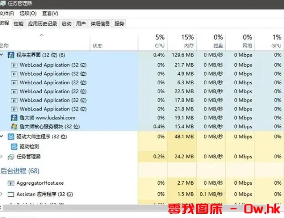
Task: Open the 查看(V) menu
Action: click(50, 14)
